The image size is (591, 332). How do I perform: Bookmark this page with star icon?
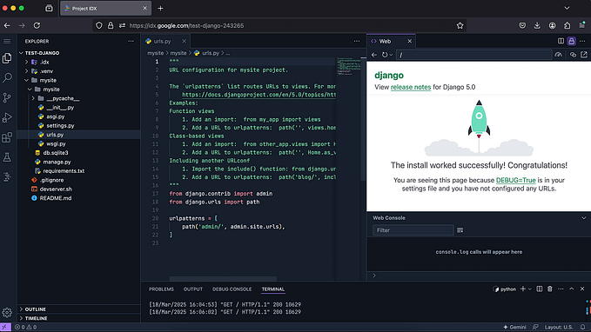(460, 25)
